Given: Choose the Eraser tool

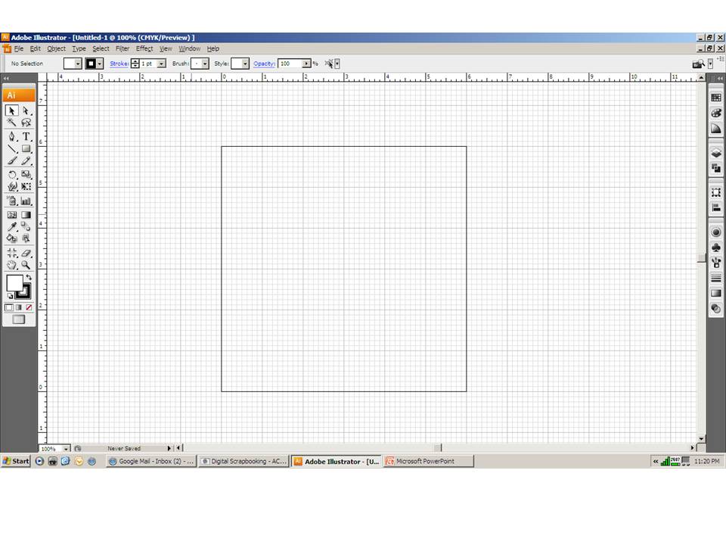Looking at the screenshot, I should click(26, 253).
